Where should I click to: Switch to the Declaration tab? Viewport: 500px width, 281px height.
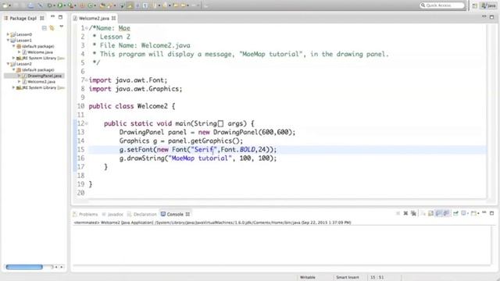click(x=142, y=214)
